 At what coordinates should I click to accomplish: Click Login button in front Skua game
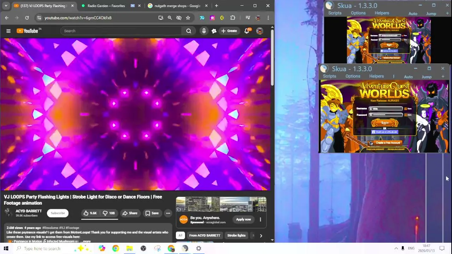(x=385, y=123)
